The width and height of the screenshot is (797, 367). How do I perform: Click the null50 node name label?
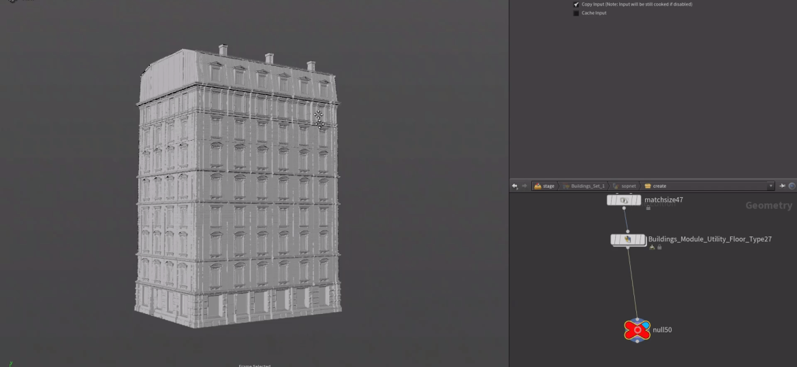(x=663, y=330)
